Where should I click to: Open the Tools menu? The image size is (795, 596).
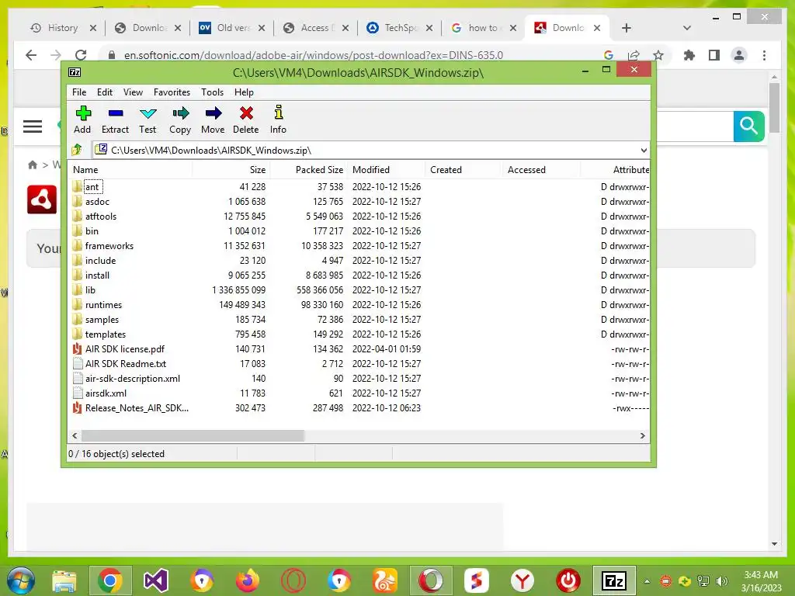coord(212,92)
